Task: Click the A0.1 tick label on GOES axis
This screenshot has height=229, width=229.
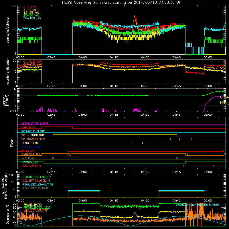Action: (x=13, y=111)
